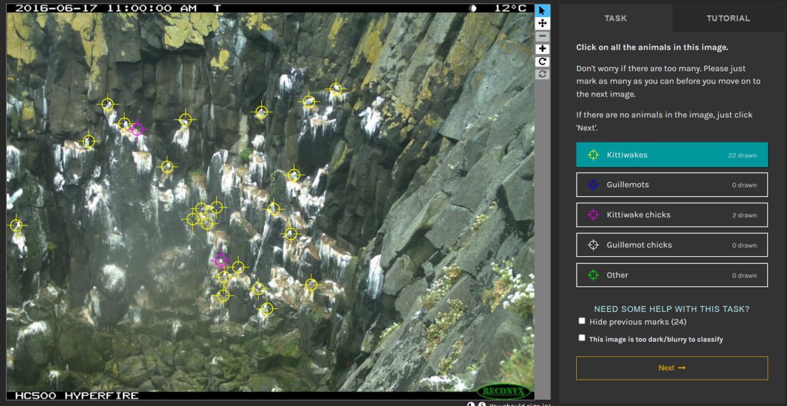Zoom in with the plus button

[542, 49]
